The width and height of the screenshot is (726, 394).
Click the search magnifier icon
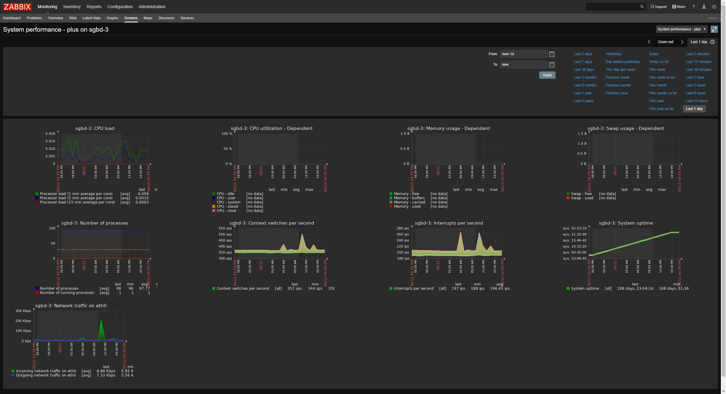tap(642, 7)
